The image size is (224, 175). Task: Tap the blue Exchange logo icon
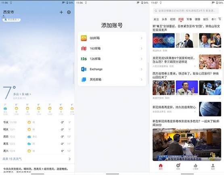click(x=84, y=69)
